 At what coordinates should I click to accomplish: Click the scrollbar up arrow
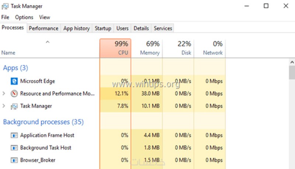tap(292, 62)
